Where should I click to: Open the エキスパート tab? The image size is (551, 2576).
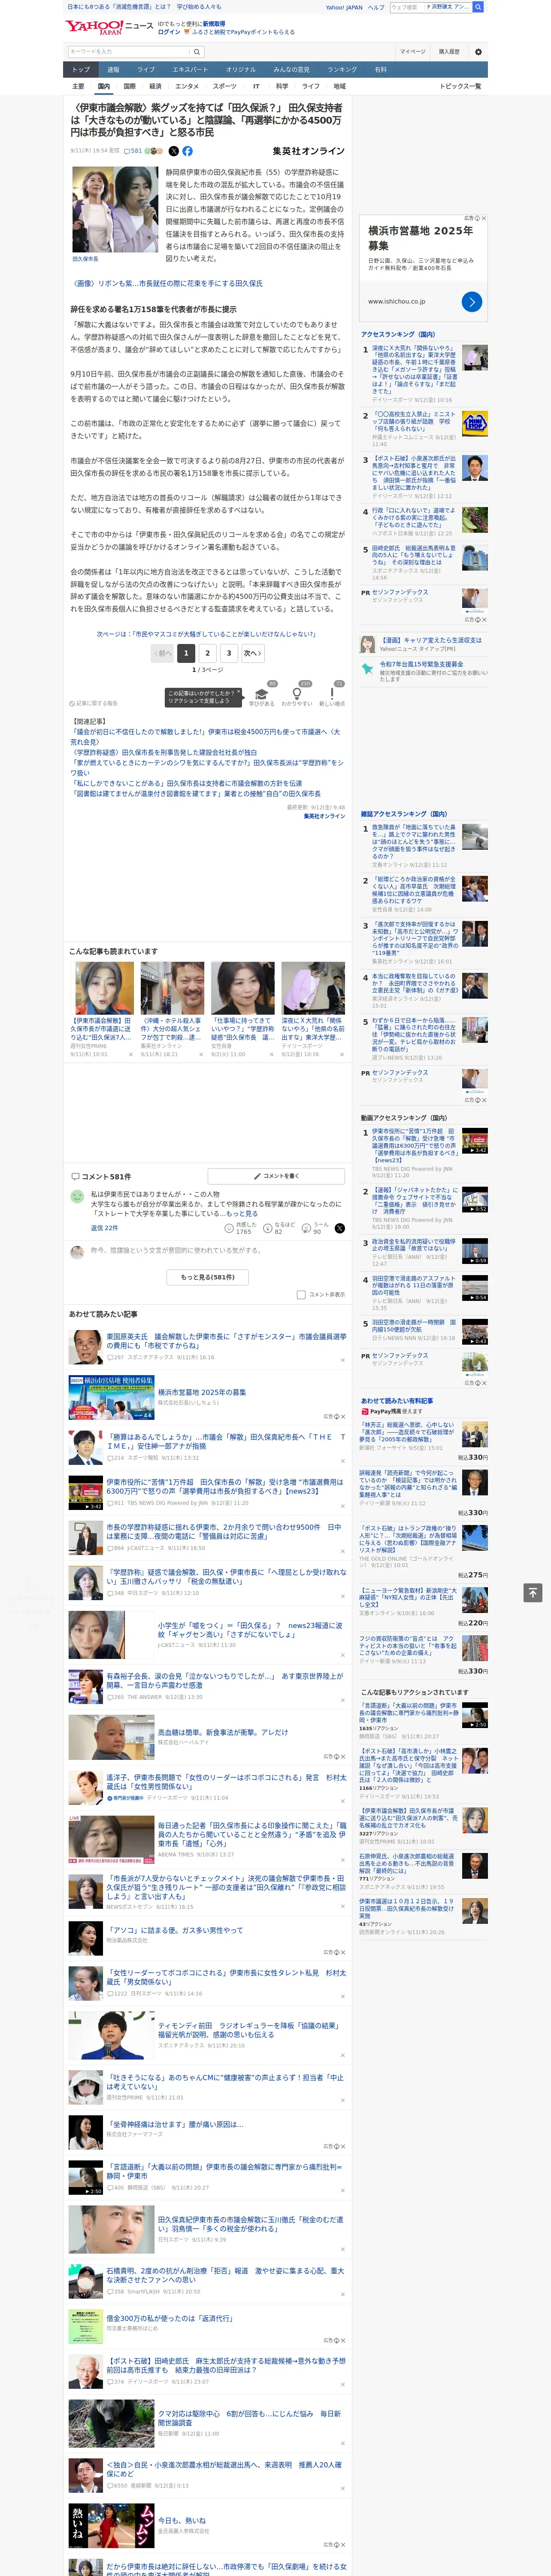click(190, 70)
